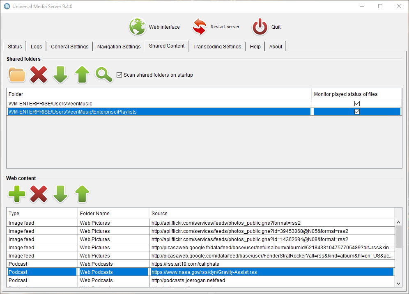The width and height of the screenshot is (409, 294).
Task: Click the Folder column header
Action: point(159,94)
